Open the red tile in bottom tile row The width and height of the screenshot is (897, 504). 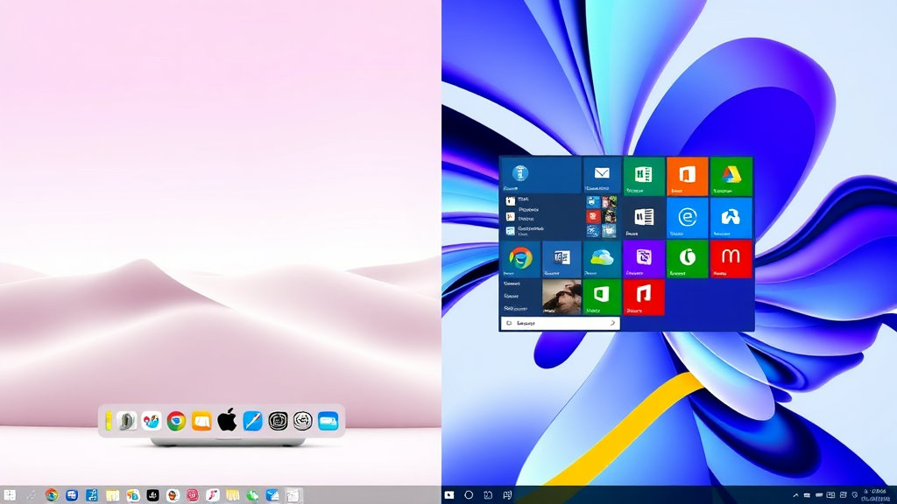pyautogui.click(x=644, y=297)
